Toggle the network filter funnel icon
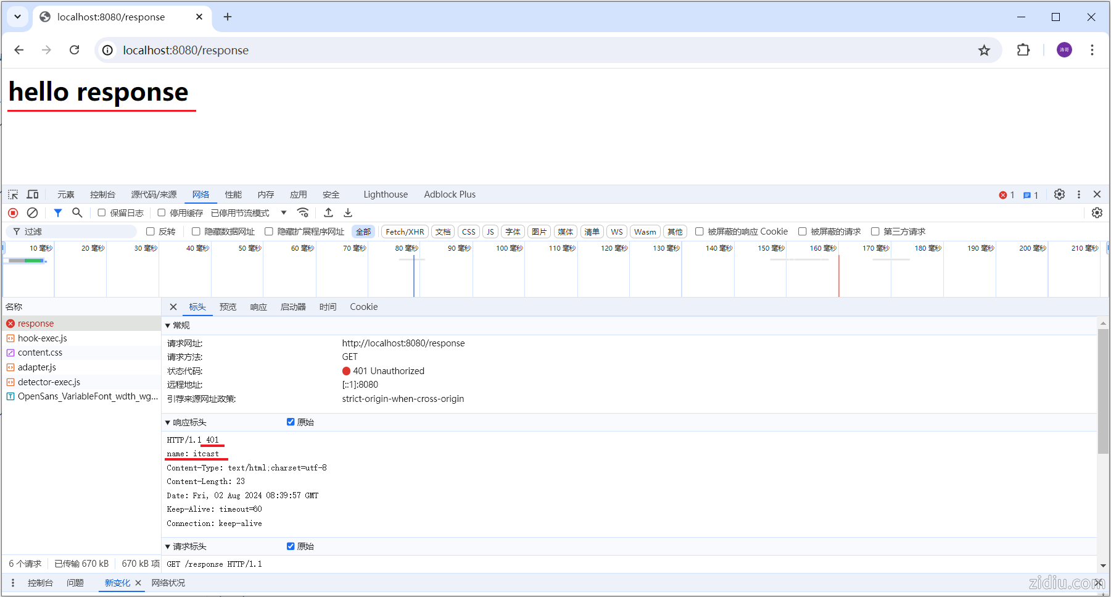 [x=58, y=213]
